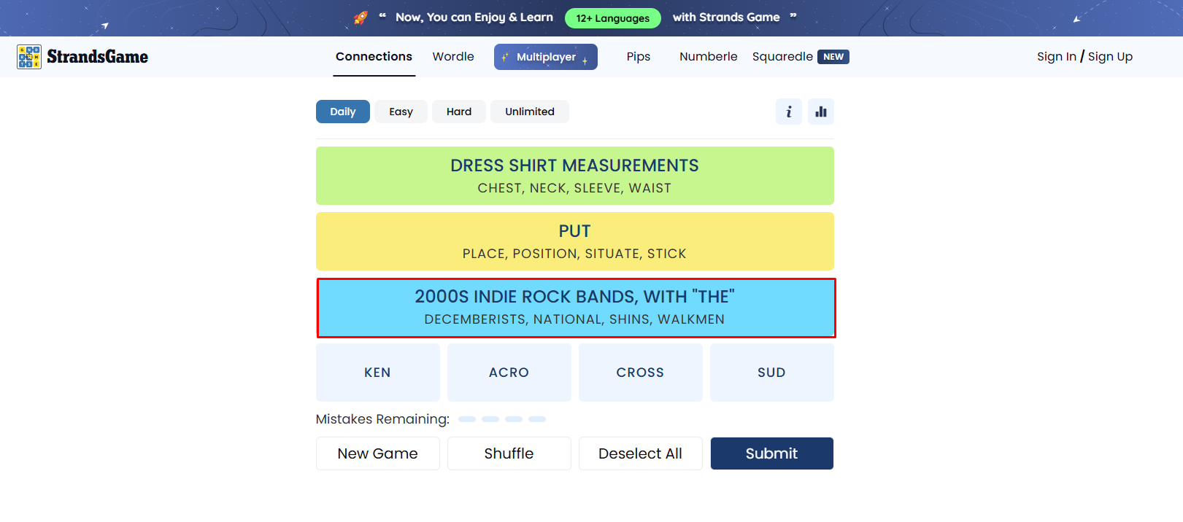Switch to Daily mode
Image resolution: width=1183 pixels, height=522 pixels.
[343, 112]
